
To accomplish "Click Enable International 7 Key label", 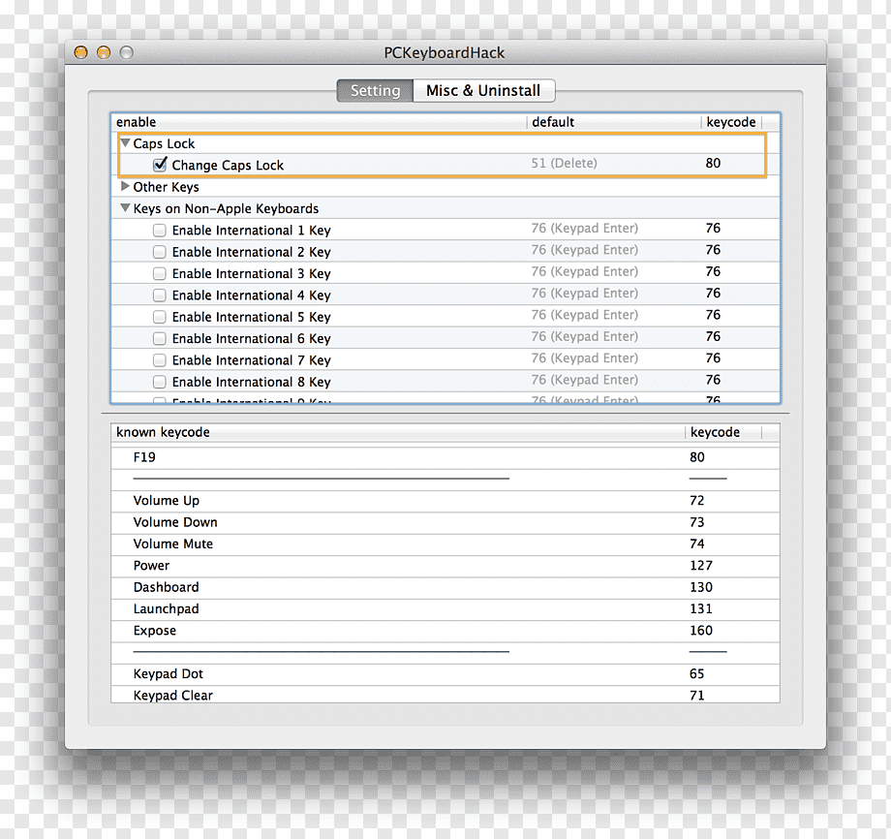I will pos(251,360).
